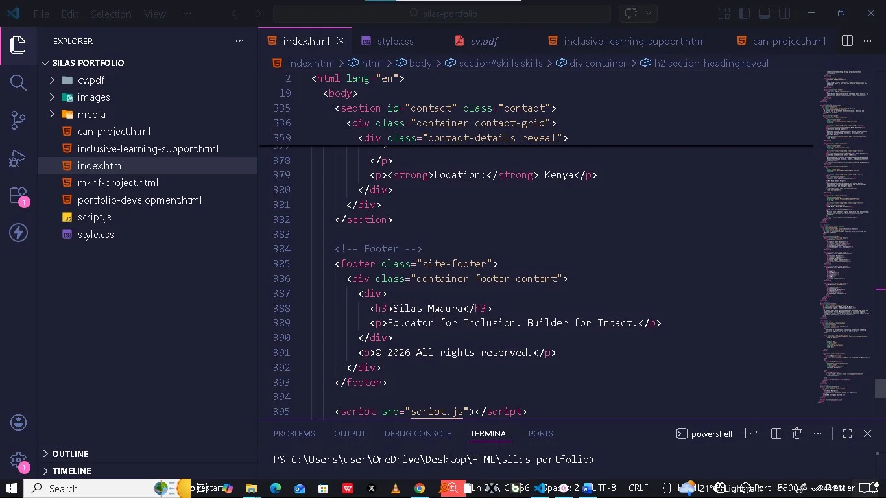Open the Accounts menu icon

click(x=18, y=423)
